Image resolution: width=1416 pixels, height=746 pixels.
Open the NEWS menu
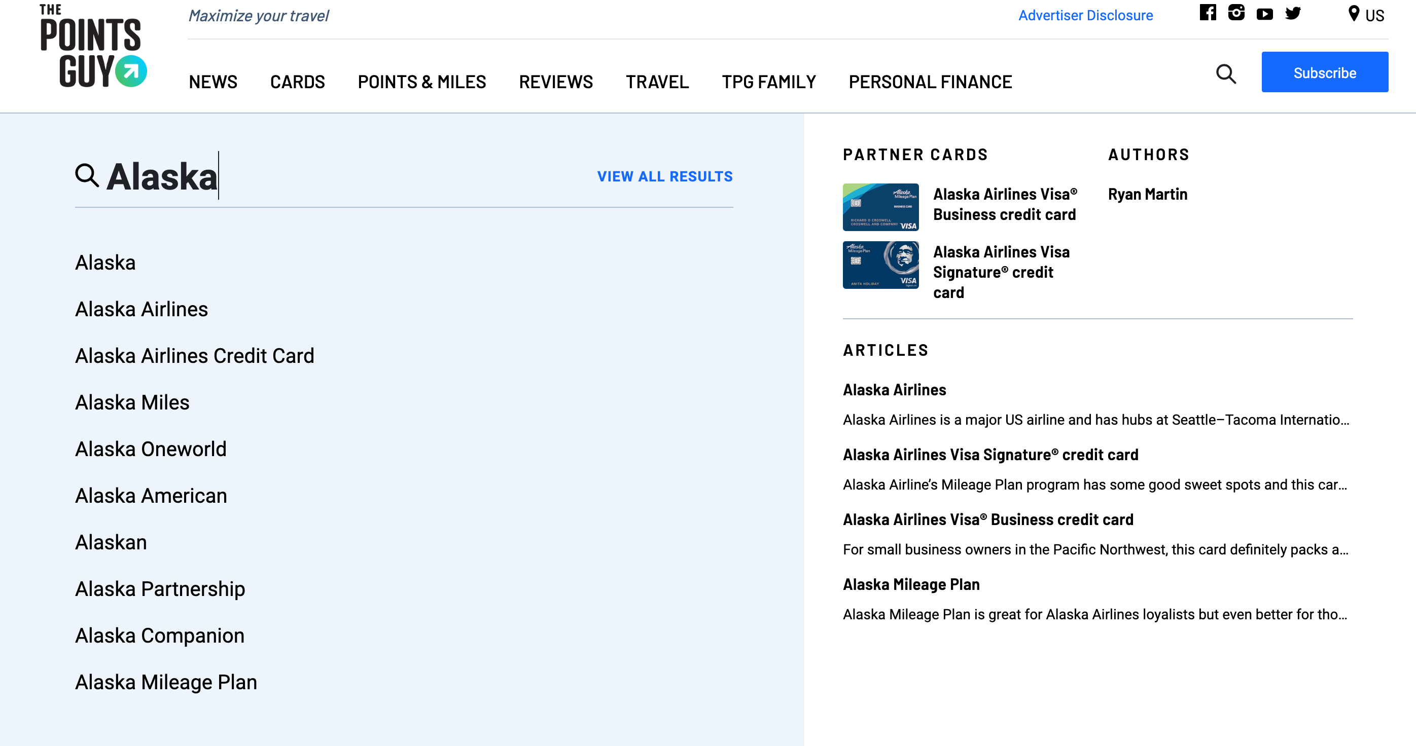214,82
